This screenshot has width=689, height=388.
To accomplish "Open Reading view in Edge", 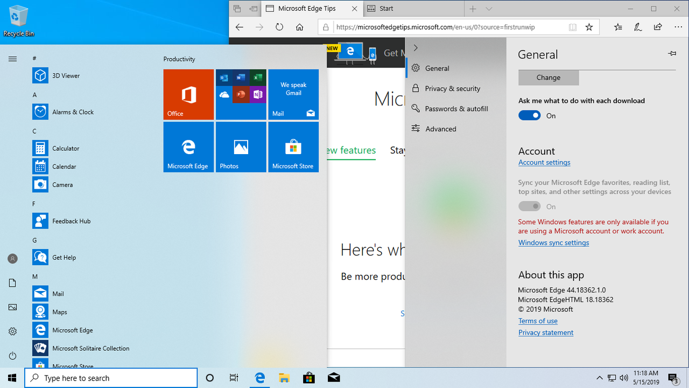I will pos(573,27).
